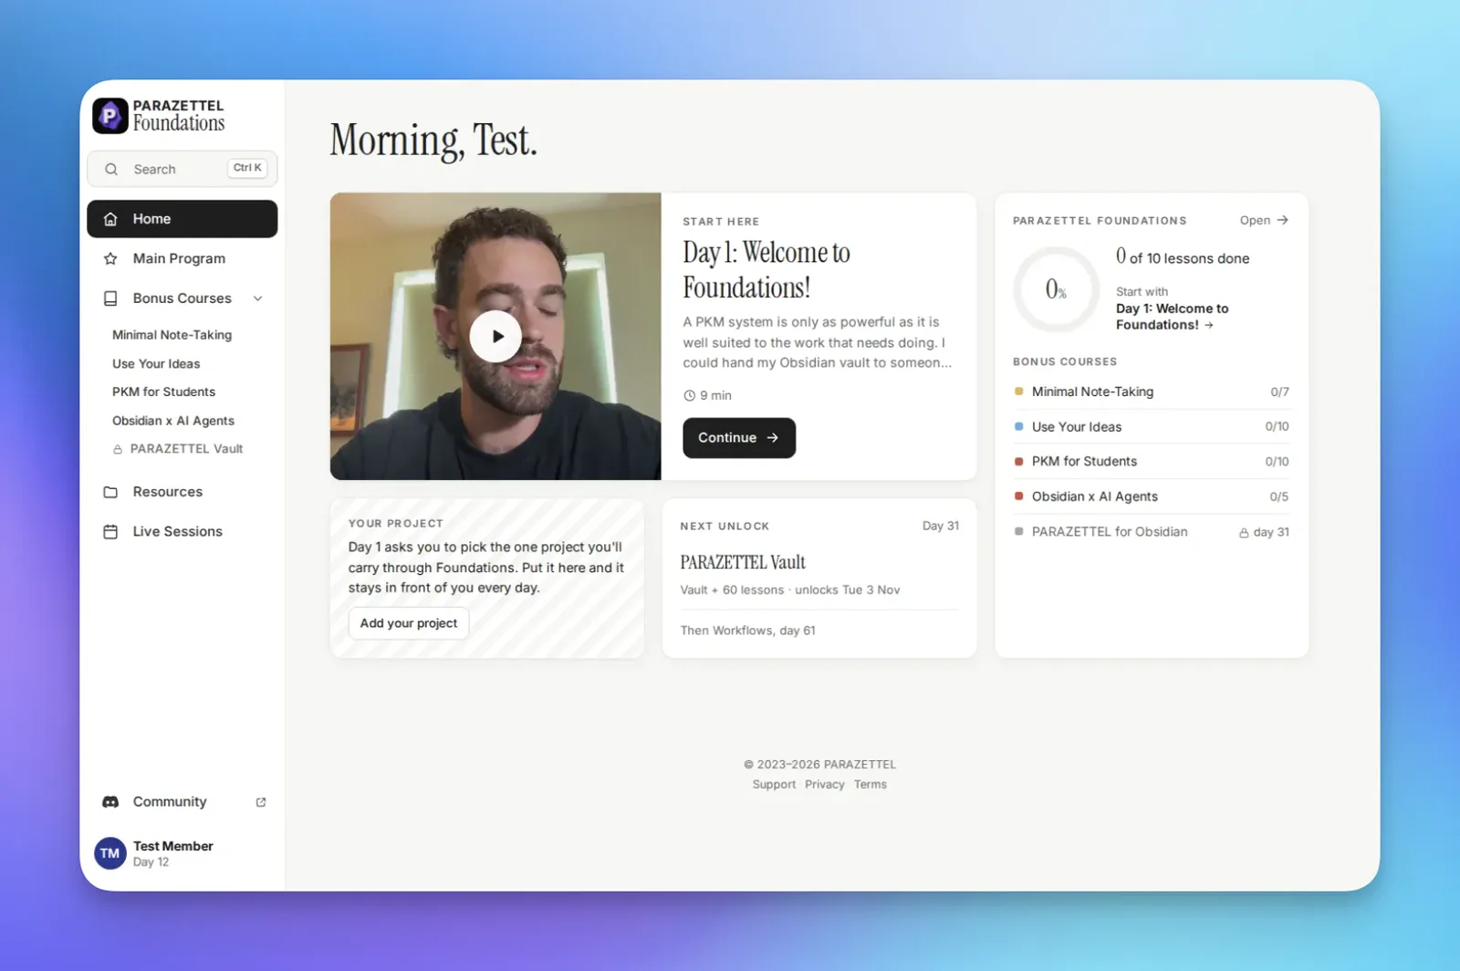Click the TM user avatar

(110, 853)
